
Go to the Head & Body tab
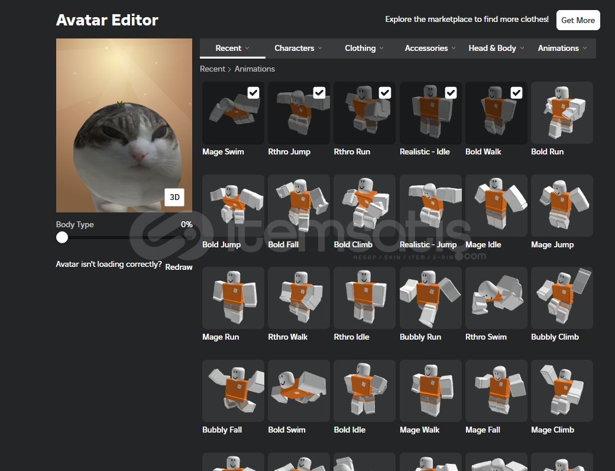point(496,49)
